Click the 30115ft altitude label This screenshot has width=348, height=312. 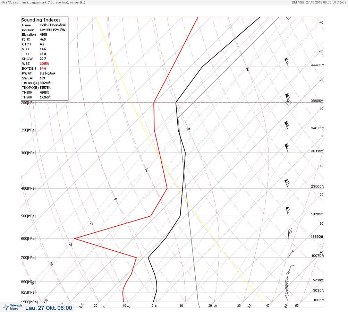317,151
